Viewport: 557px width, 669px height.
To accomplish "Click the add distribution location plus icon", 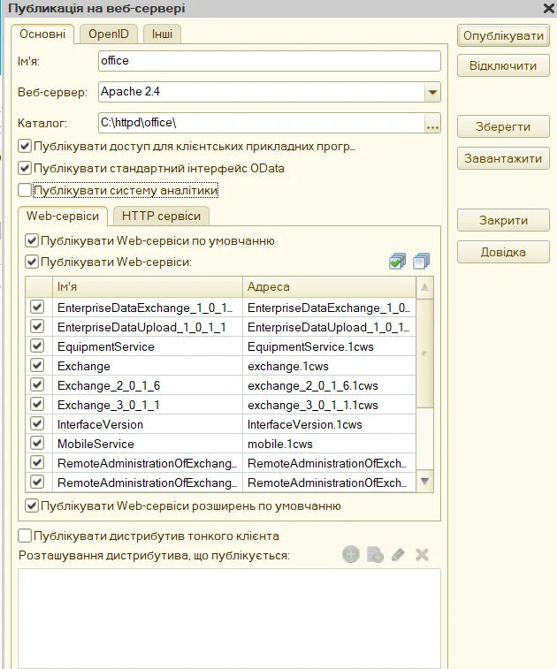I will pyautogui.click(x=351, y=554).
